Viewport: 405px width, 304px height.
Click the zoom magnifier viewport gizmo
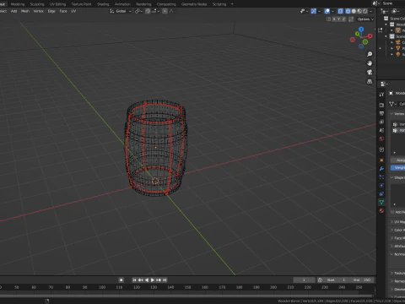click(x=370, y=54)
